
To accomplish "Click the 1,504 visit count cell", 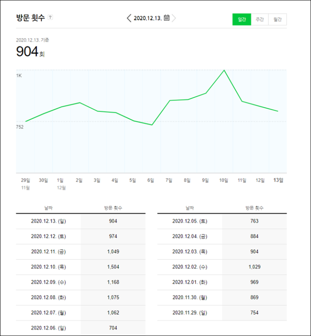I will (x=113, y=267).
